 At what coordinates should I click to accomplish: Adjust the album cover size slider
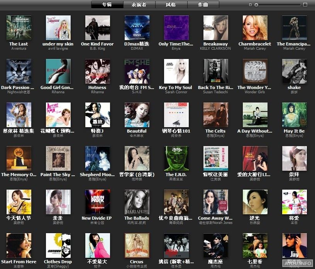[256, 5]
